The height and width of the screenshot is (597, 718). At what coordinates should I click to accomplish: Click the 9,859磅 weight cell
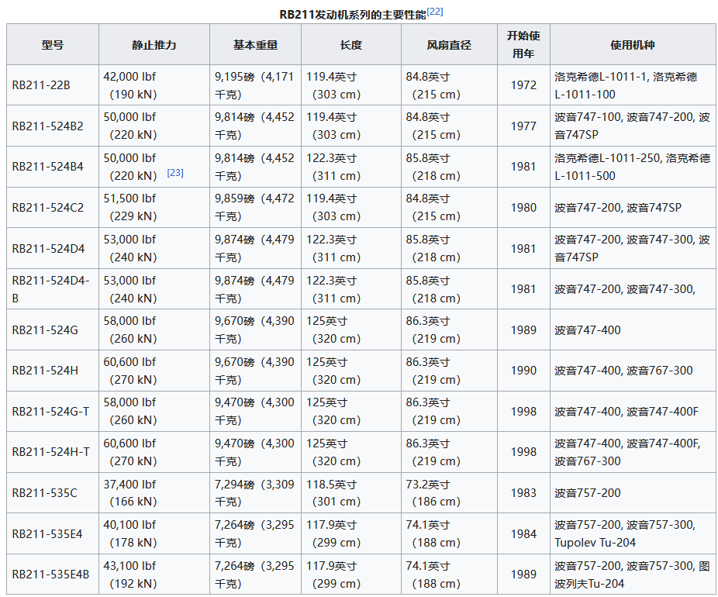pos(255,207)
